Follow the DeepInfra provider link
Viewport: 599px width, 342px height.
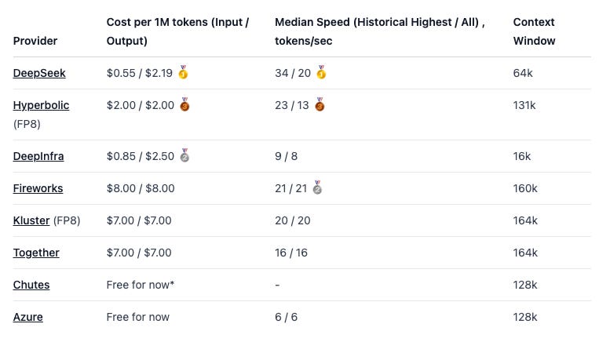coord(38,156)
